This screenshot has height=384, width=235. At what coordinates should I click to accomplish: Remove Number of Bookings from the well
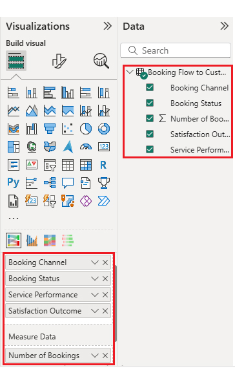point(105,356)
